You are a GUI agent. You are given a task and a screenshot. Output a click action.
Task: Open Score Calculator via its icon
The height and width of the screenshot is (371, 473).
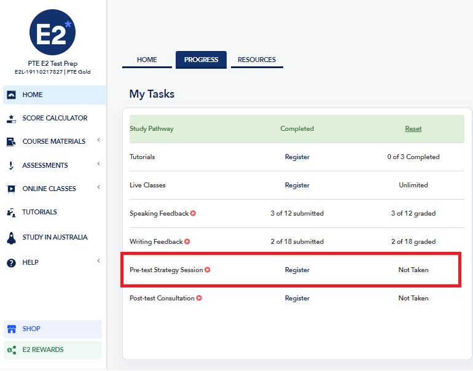pos(11,119)
